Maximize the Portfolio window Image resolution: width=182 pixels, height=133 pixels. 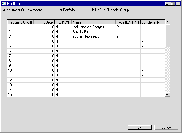(172, 4)
